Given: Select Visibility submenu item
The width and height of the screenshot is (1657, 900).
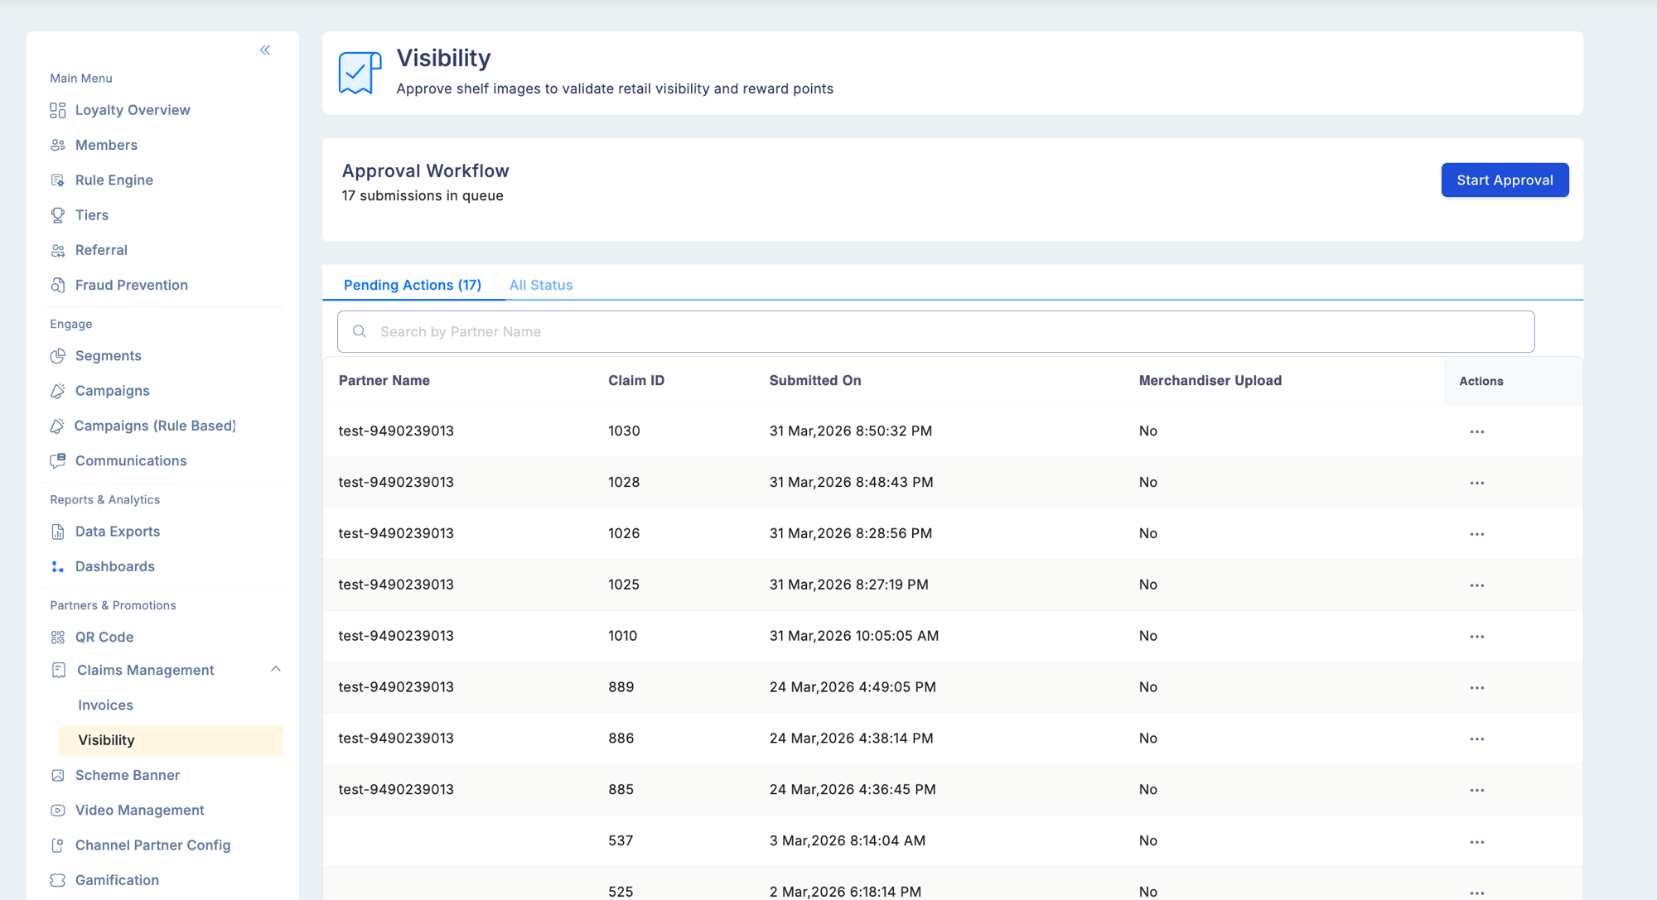Looking at the screenshot, I should click(x=171, y=740).
